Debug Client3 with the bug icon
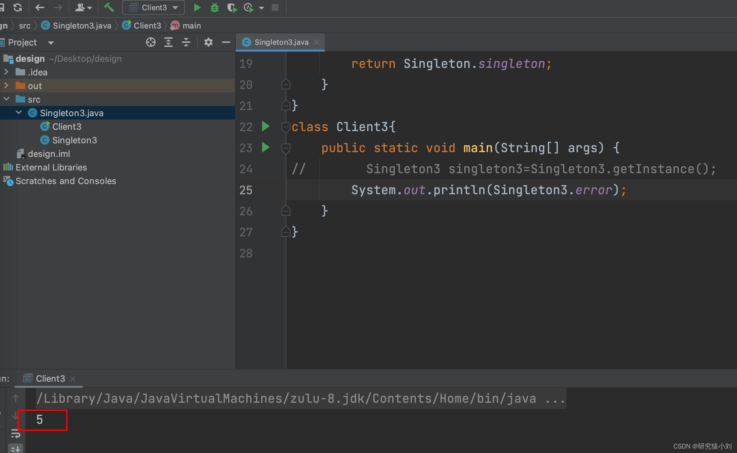Screen dimensions: 737x453 coord(215,7)
